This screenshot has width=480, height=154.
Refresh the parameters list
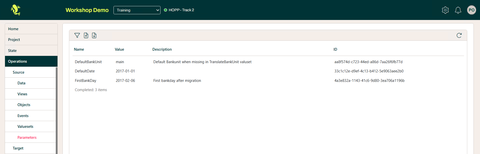tap(459, 35)
